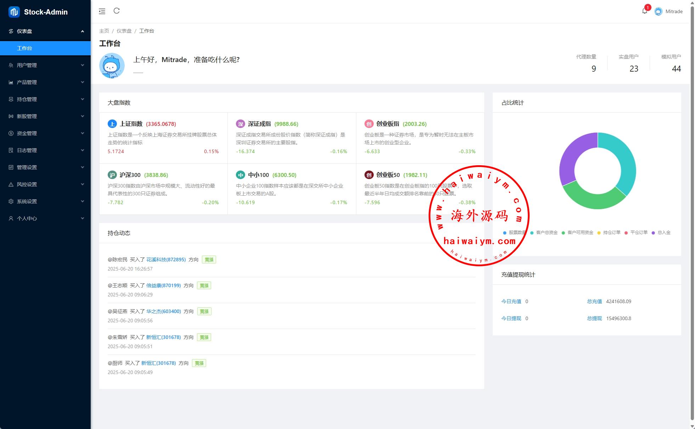Click the 上证指数 blue badge icon
This screenshot has width=695, height=429.
pos(112,124)
